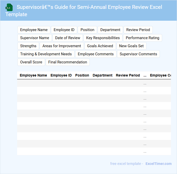The height and width of the screenshot is (174, 177).
Task: Select the Supervisor Name tag
Action: point(35,38)
